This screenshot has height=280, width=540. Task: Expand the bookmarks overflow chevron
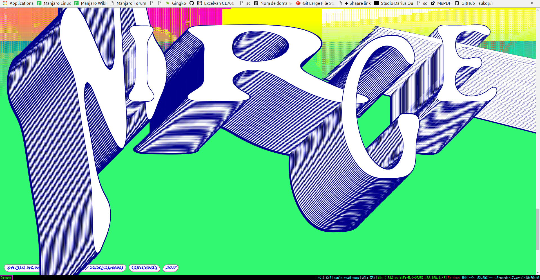(x=532, y=3)
